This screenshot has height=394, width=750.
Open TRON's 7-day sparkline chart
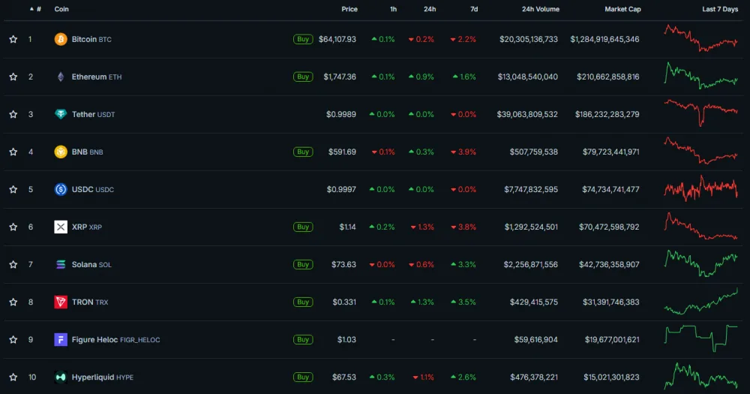click(700, 302)
